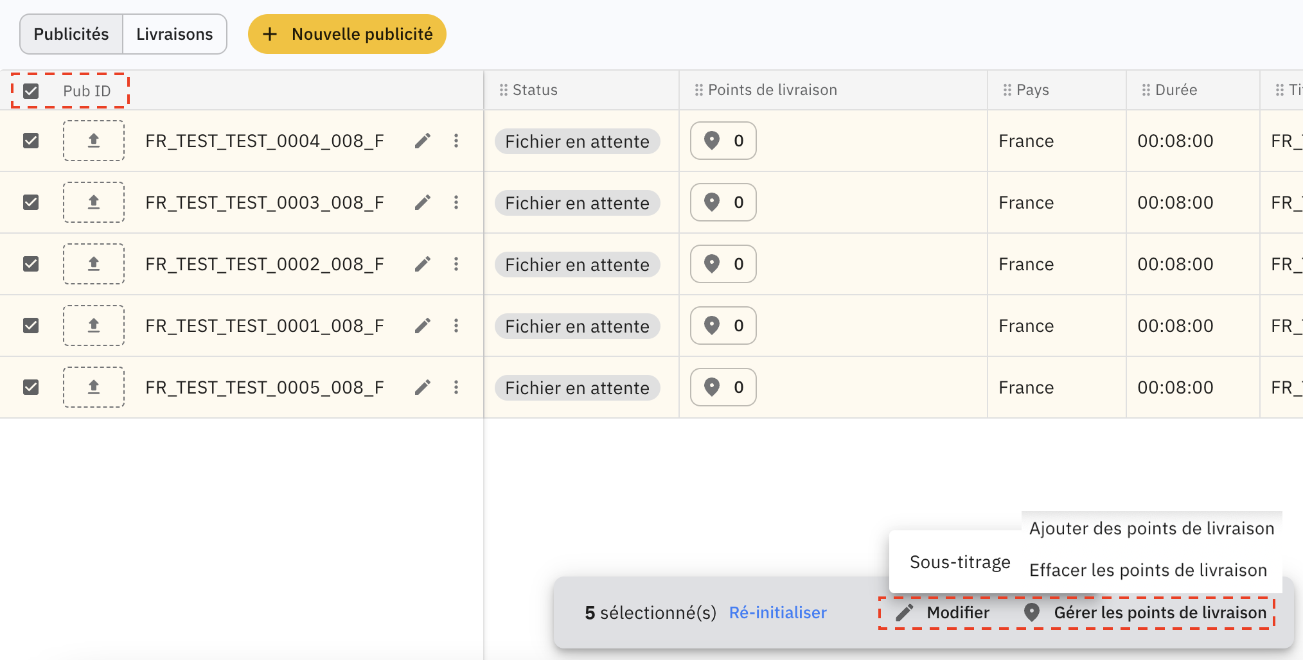The height and width of the screenshot is (660, 1303).
Task: Deselect row FR_TEST_TEST_0004_008_F checkbox
Action: 31,141
